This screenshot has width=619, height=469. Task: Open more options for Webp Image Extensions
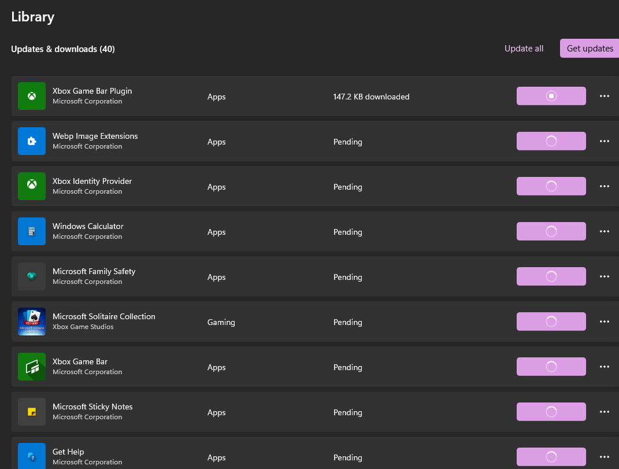pyautogui.click(x=605, y=141)
